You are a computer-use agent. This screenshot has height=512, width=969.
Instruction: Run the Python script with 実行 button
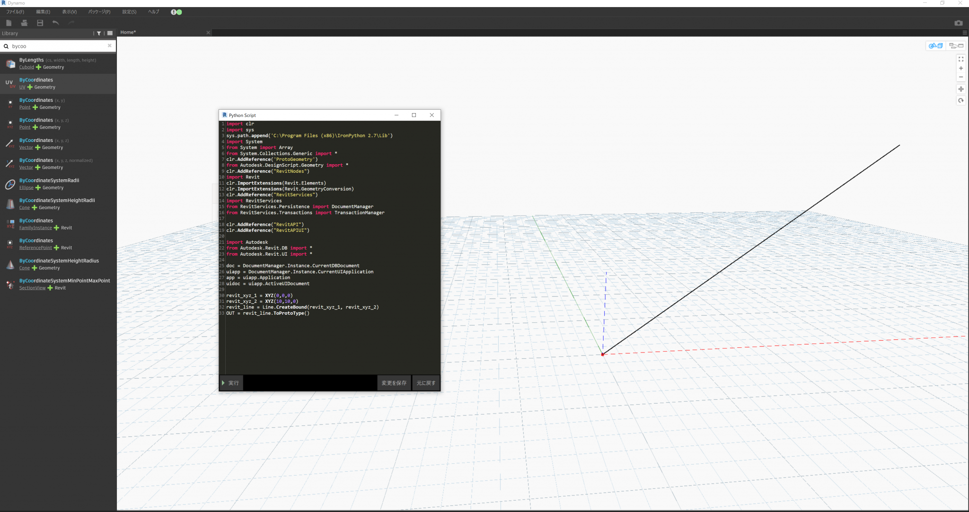tap(230, 383)
